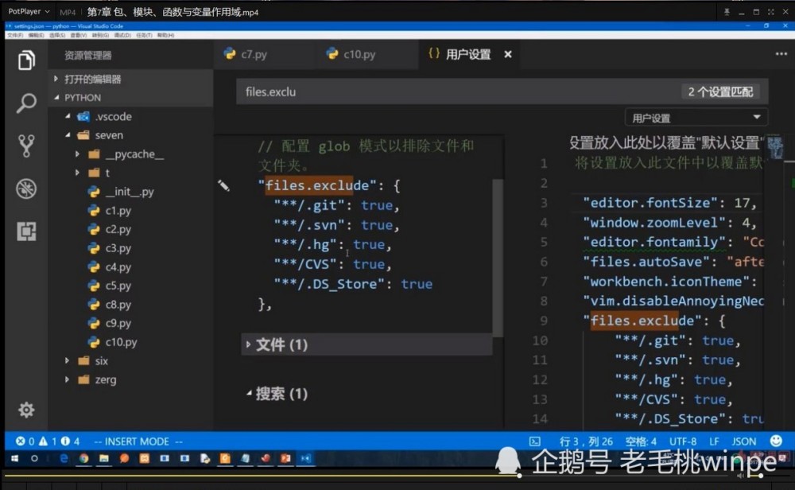Viewport: 795px width, 490px height.
Task: Click the default settings pane scrollbar
Action: tap(498, 258)
